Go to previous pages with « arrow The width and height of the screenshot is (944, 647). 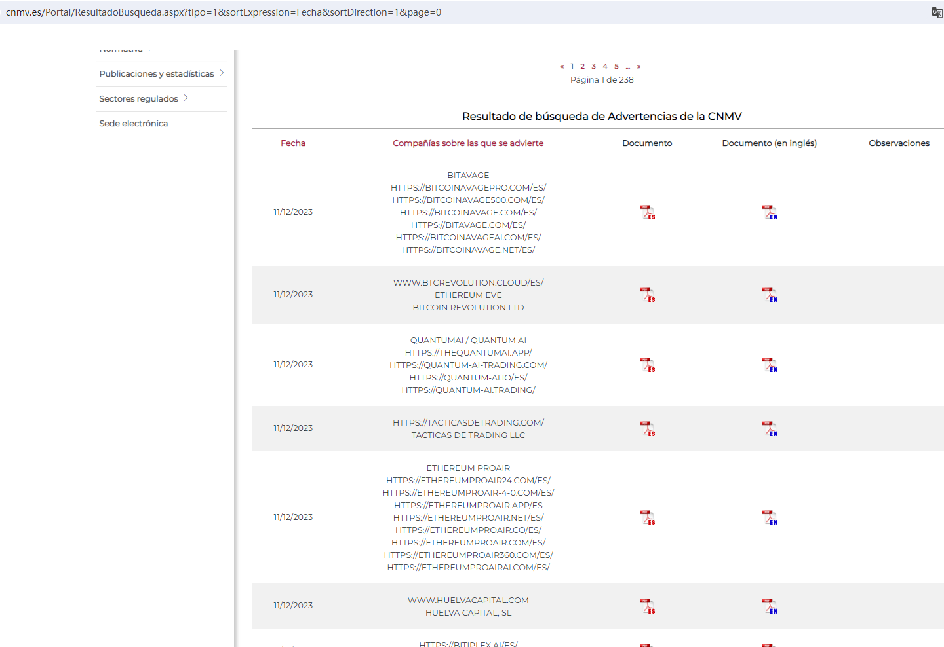[x=562, y=66]
